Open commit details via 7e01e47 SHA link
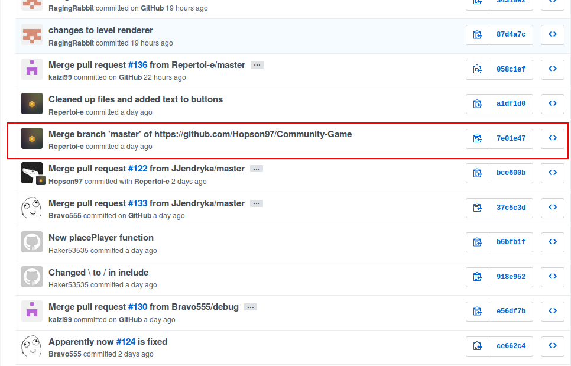 (x=511, y=138)
